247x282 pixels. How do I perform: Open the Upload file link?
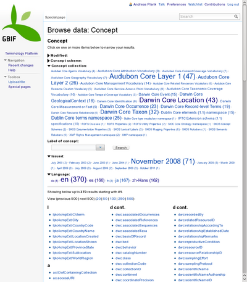[17, 82]
